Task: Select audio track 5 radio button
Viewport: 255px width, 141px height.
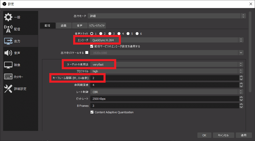Action: [128, 33]
